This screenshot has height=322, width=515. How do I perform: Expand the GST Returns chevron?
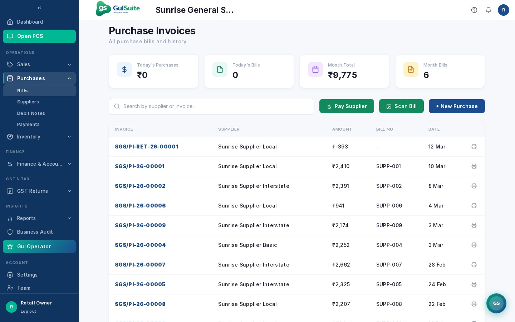[69, 191]
